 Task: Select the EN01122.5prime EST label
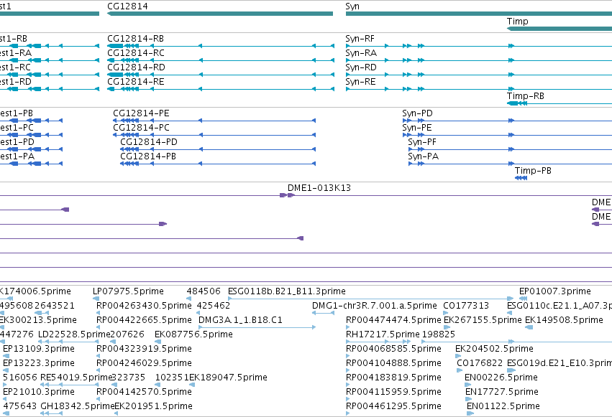(503, 406)
